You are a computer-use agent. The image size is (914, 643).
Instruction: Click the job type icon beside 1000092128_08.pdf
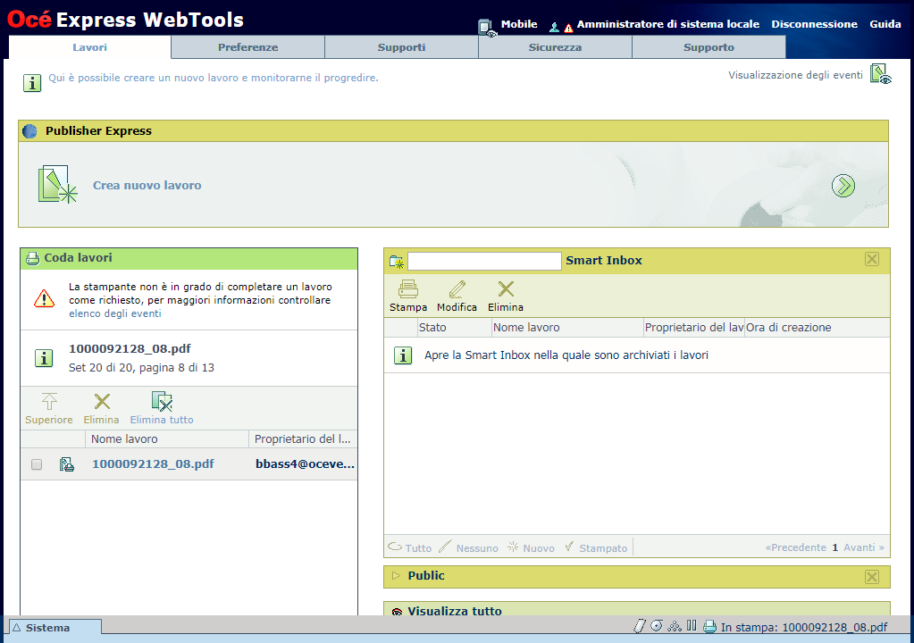point(66,464)
